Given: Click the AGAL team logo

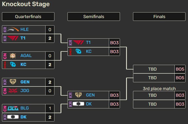Looking at the screenshot, I should tap(13, 56).
